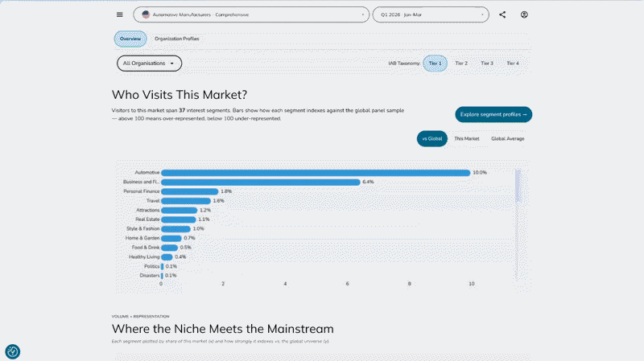Expand the Automotive Manufacturers market selector
Screen dimensions: 644x361
pos(251,14)
